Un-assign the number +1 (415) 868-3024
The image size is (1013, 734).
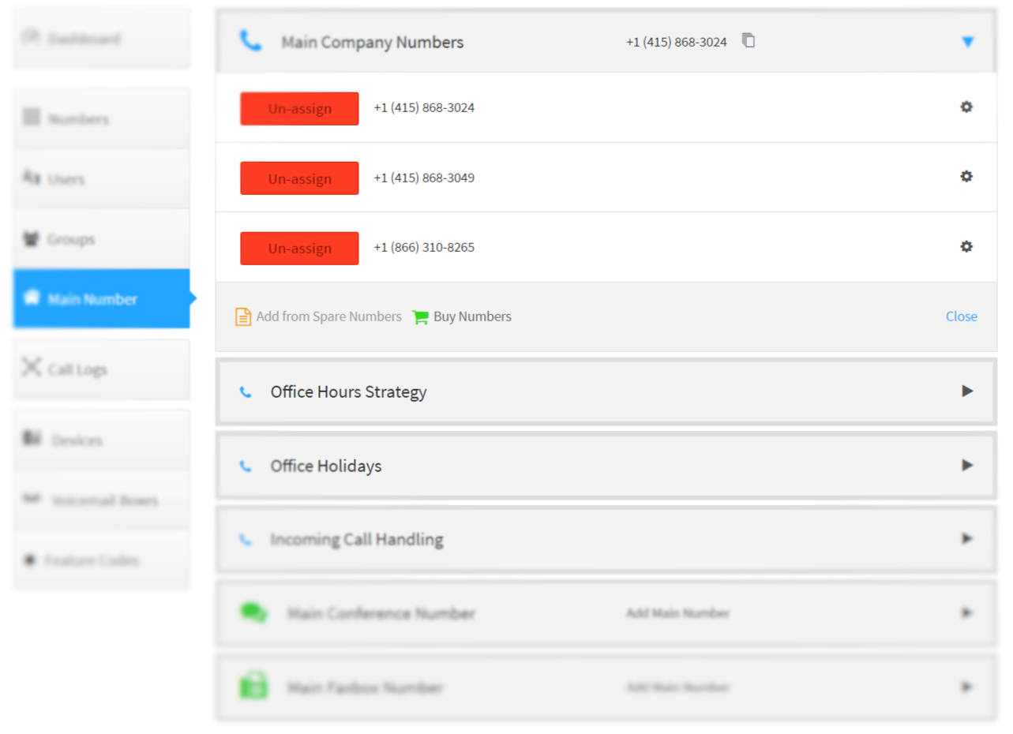(299, 109)
